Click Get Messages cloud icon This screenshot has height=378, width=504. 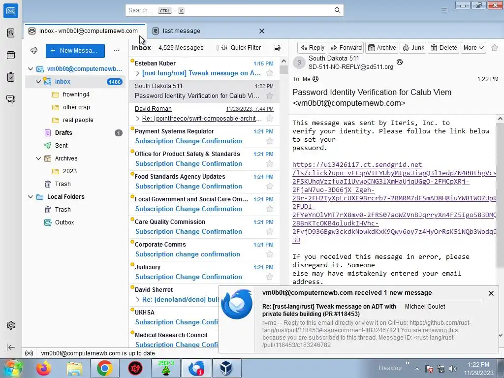[34, 51]
